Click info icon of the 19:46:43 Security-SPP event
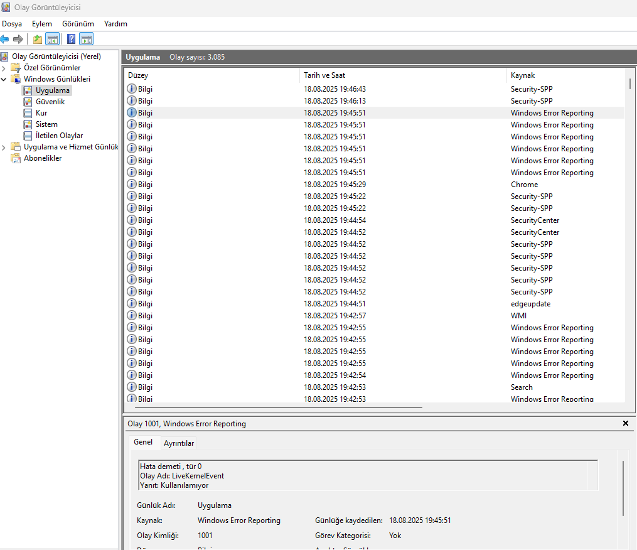 click(x=132, y=89)
